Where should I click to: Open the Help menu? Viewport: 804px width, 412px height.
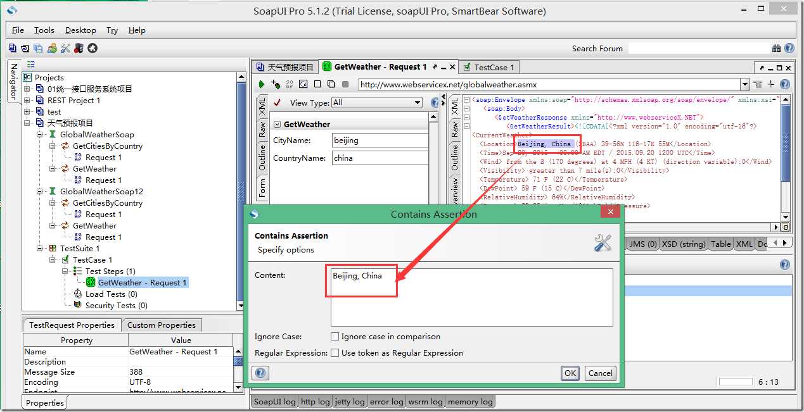137,30
